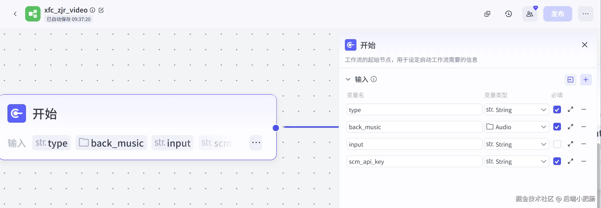Toggle required checkbox for back_music variable
Viewport: 601px width, 208px height.
(x=557, y=127)
